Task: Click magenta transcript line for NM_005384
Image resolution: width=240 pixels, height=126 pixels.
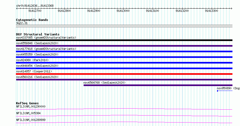Action: click(x=124, y=116)
